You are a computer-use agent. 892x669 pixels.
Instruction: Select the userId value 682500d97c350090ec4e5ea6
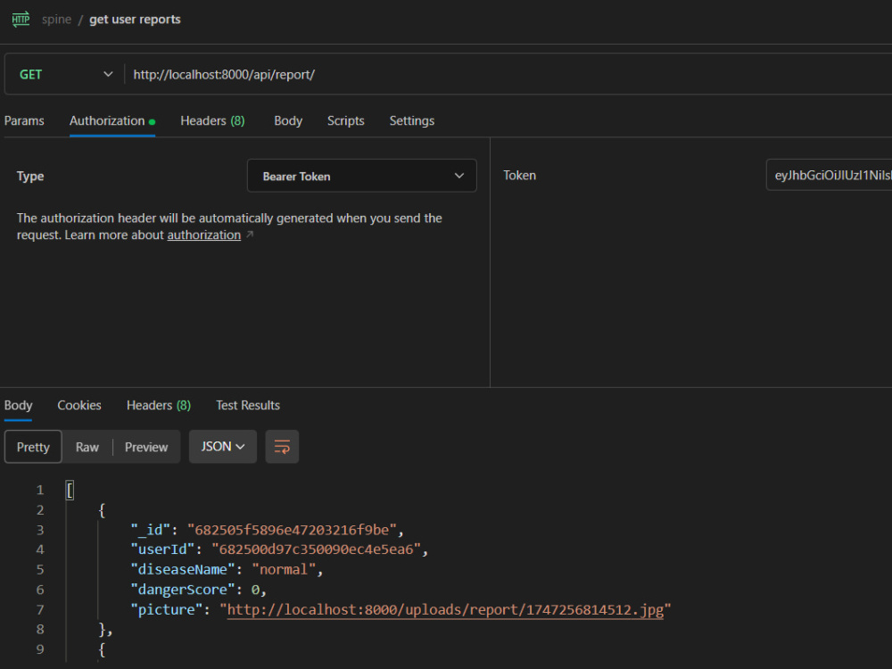coord(316,549)
